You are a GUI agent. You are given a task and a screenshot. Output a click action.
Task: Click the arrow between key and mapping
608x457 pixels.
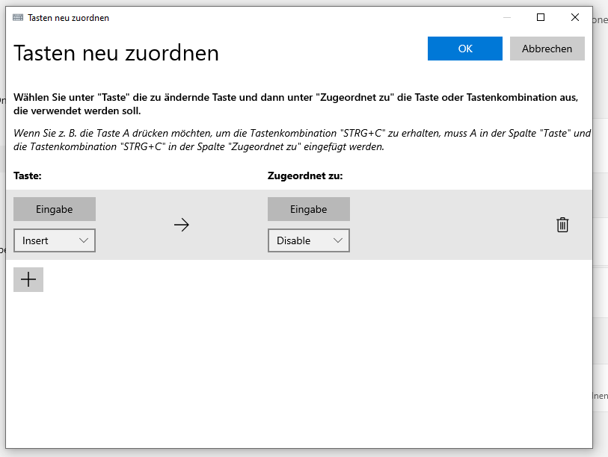click(181, 225)
